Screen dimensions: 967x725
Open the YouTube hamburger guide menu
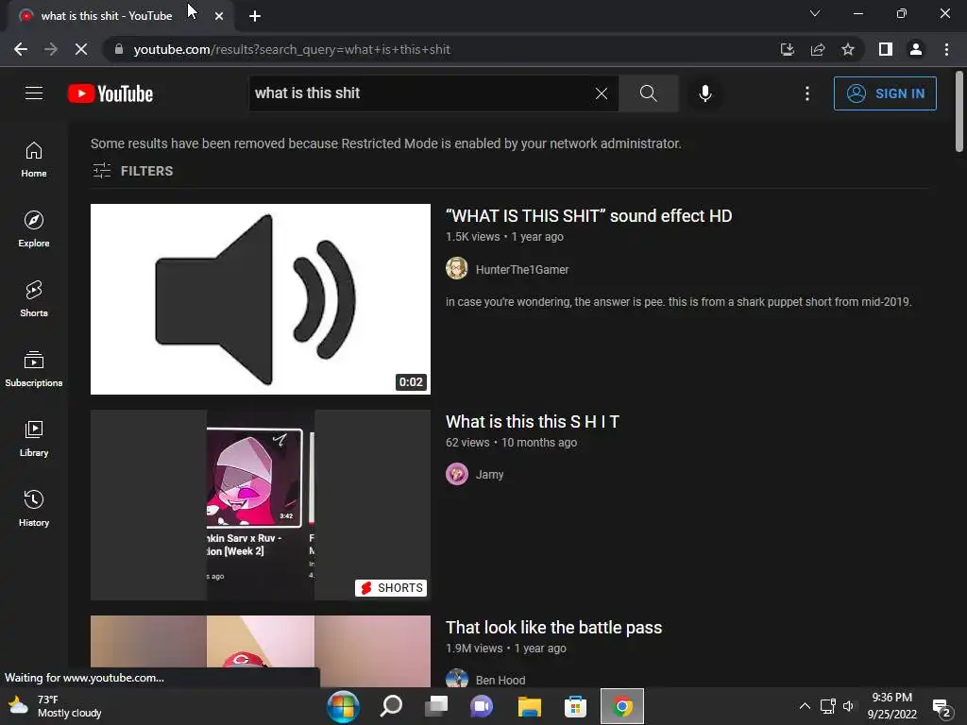pos(34,93)
